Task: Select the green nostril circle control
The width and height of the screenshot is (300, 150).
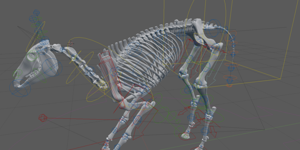Action: tap(17, 74)
